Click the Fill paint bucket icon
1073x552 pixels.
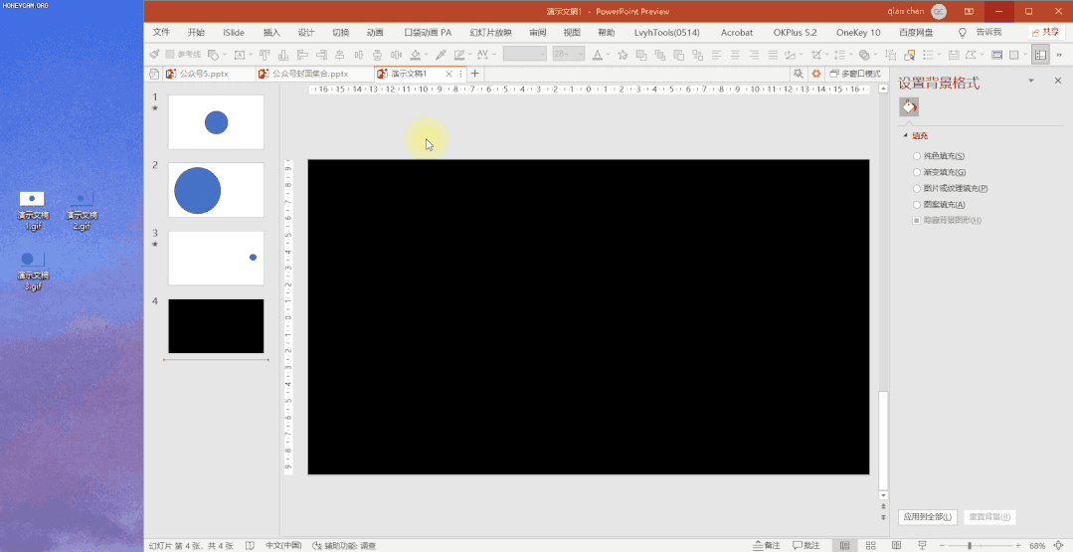909,106
